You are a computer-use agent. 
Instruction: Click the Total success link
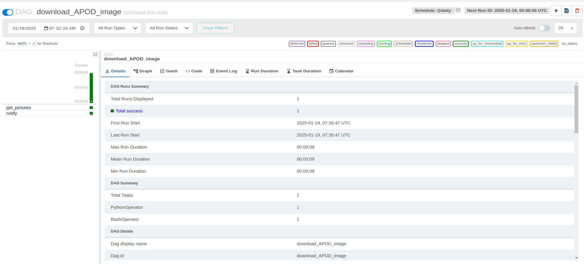pos(129,111)
